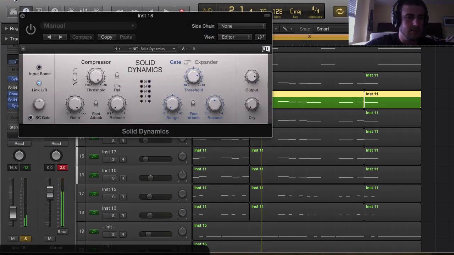This screenshot has height=255, width=454.
Task: Step presets with the INIT arrows
Action: (117, 49)
